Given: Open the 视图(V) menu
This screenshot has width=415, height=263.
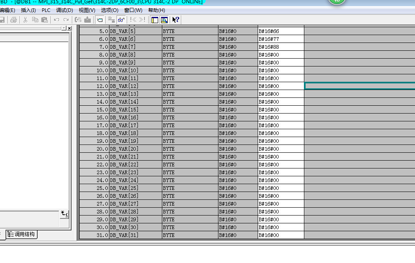Looking at the screenshot, I should coord(87,10).
